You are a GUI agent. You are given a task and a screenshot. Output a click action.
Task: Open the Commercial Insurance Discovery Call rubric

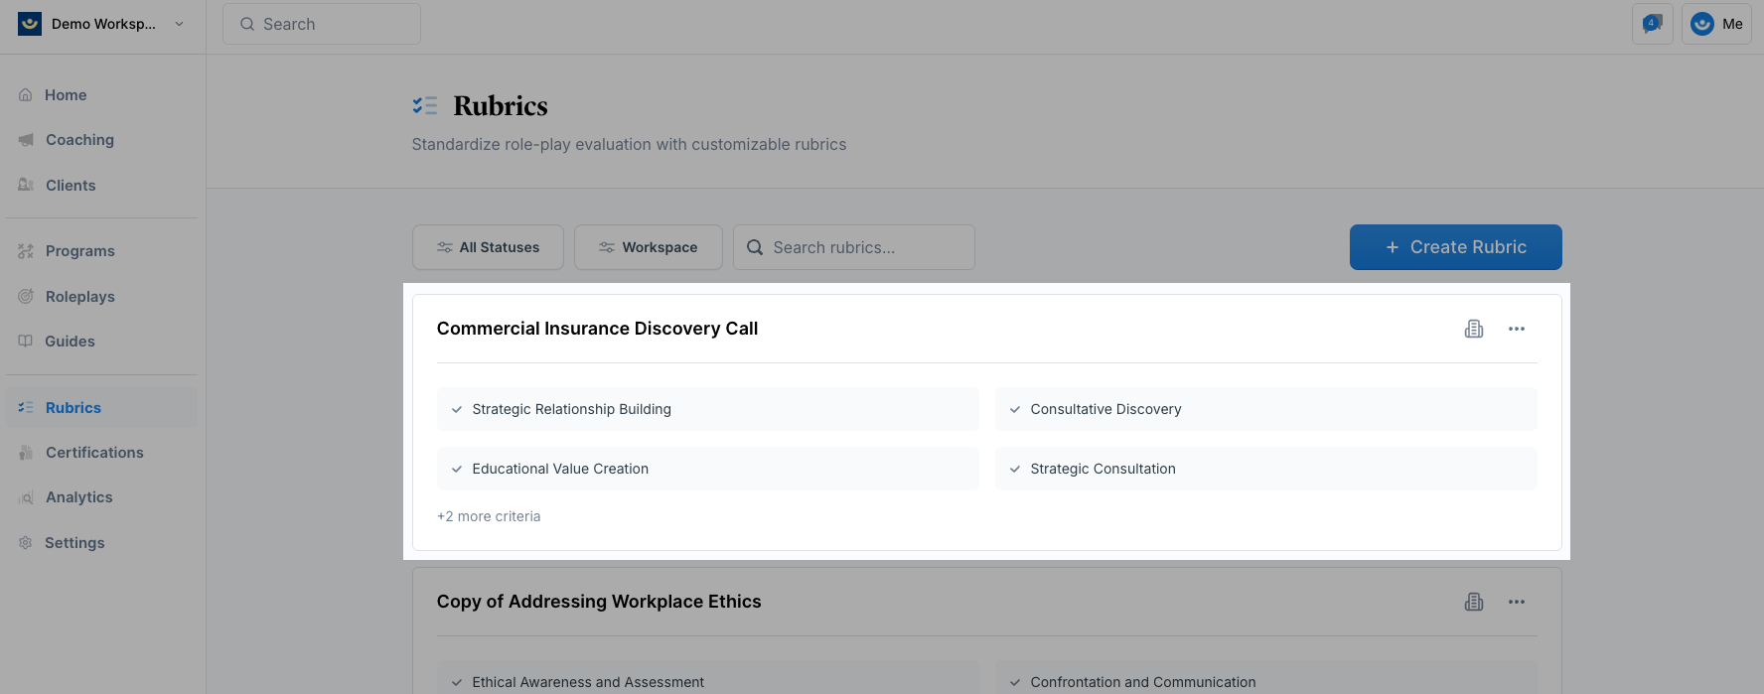point(597,329)
